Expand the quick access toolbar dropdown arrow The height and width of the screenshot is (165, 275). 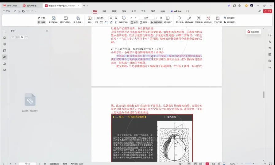[36, 11]
